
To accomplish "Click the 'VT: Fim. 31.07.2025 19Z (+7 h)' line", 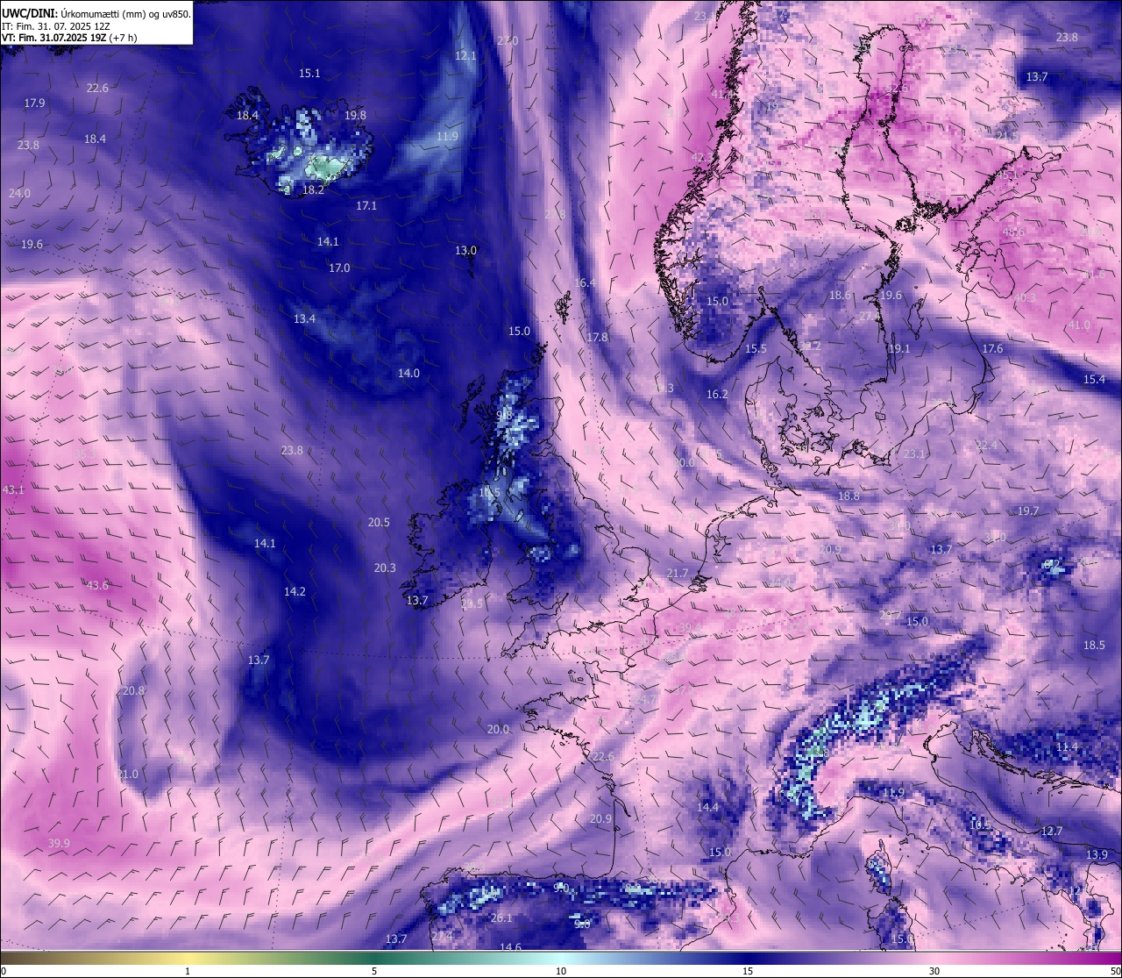I will [x=69, y=38].
